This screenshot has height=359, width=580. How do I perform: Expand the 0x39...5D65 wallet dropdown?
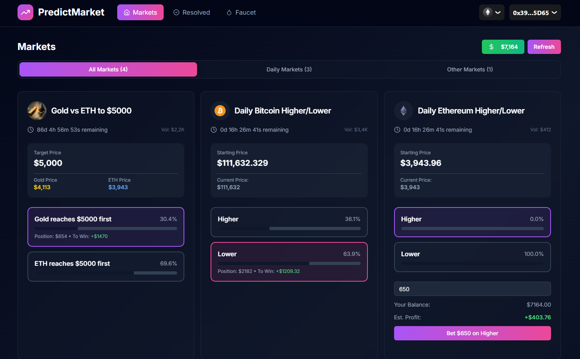tap(535, 12)
